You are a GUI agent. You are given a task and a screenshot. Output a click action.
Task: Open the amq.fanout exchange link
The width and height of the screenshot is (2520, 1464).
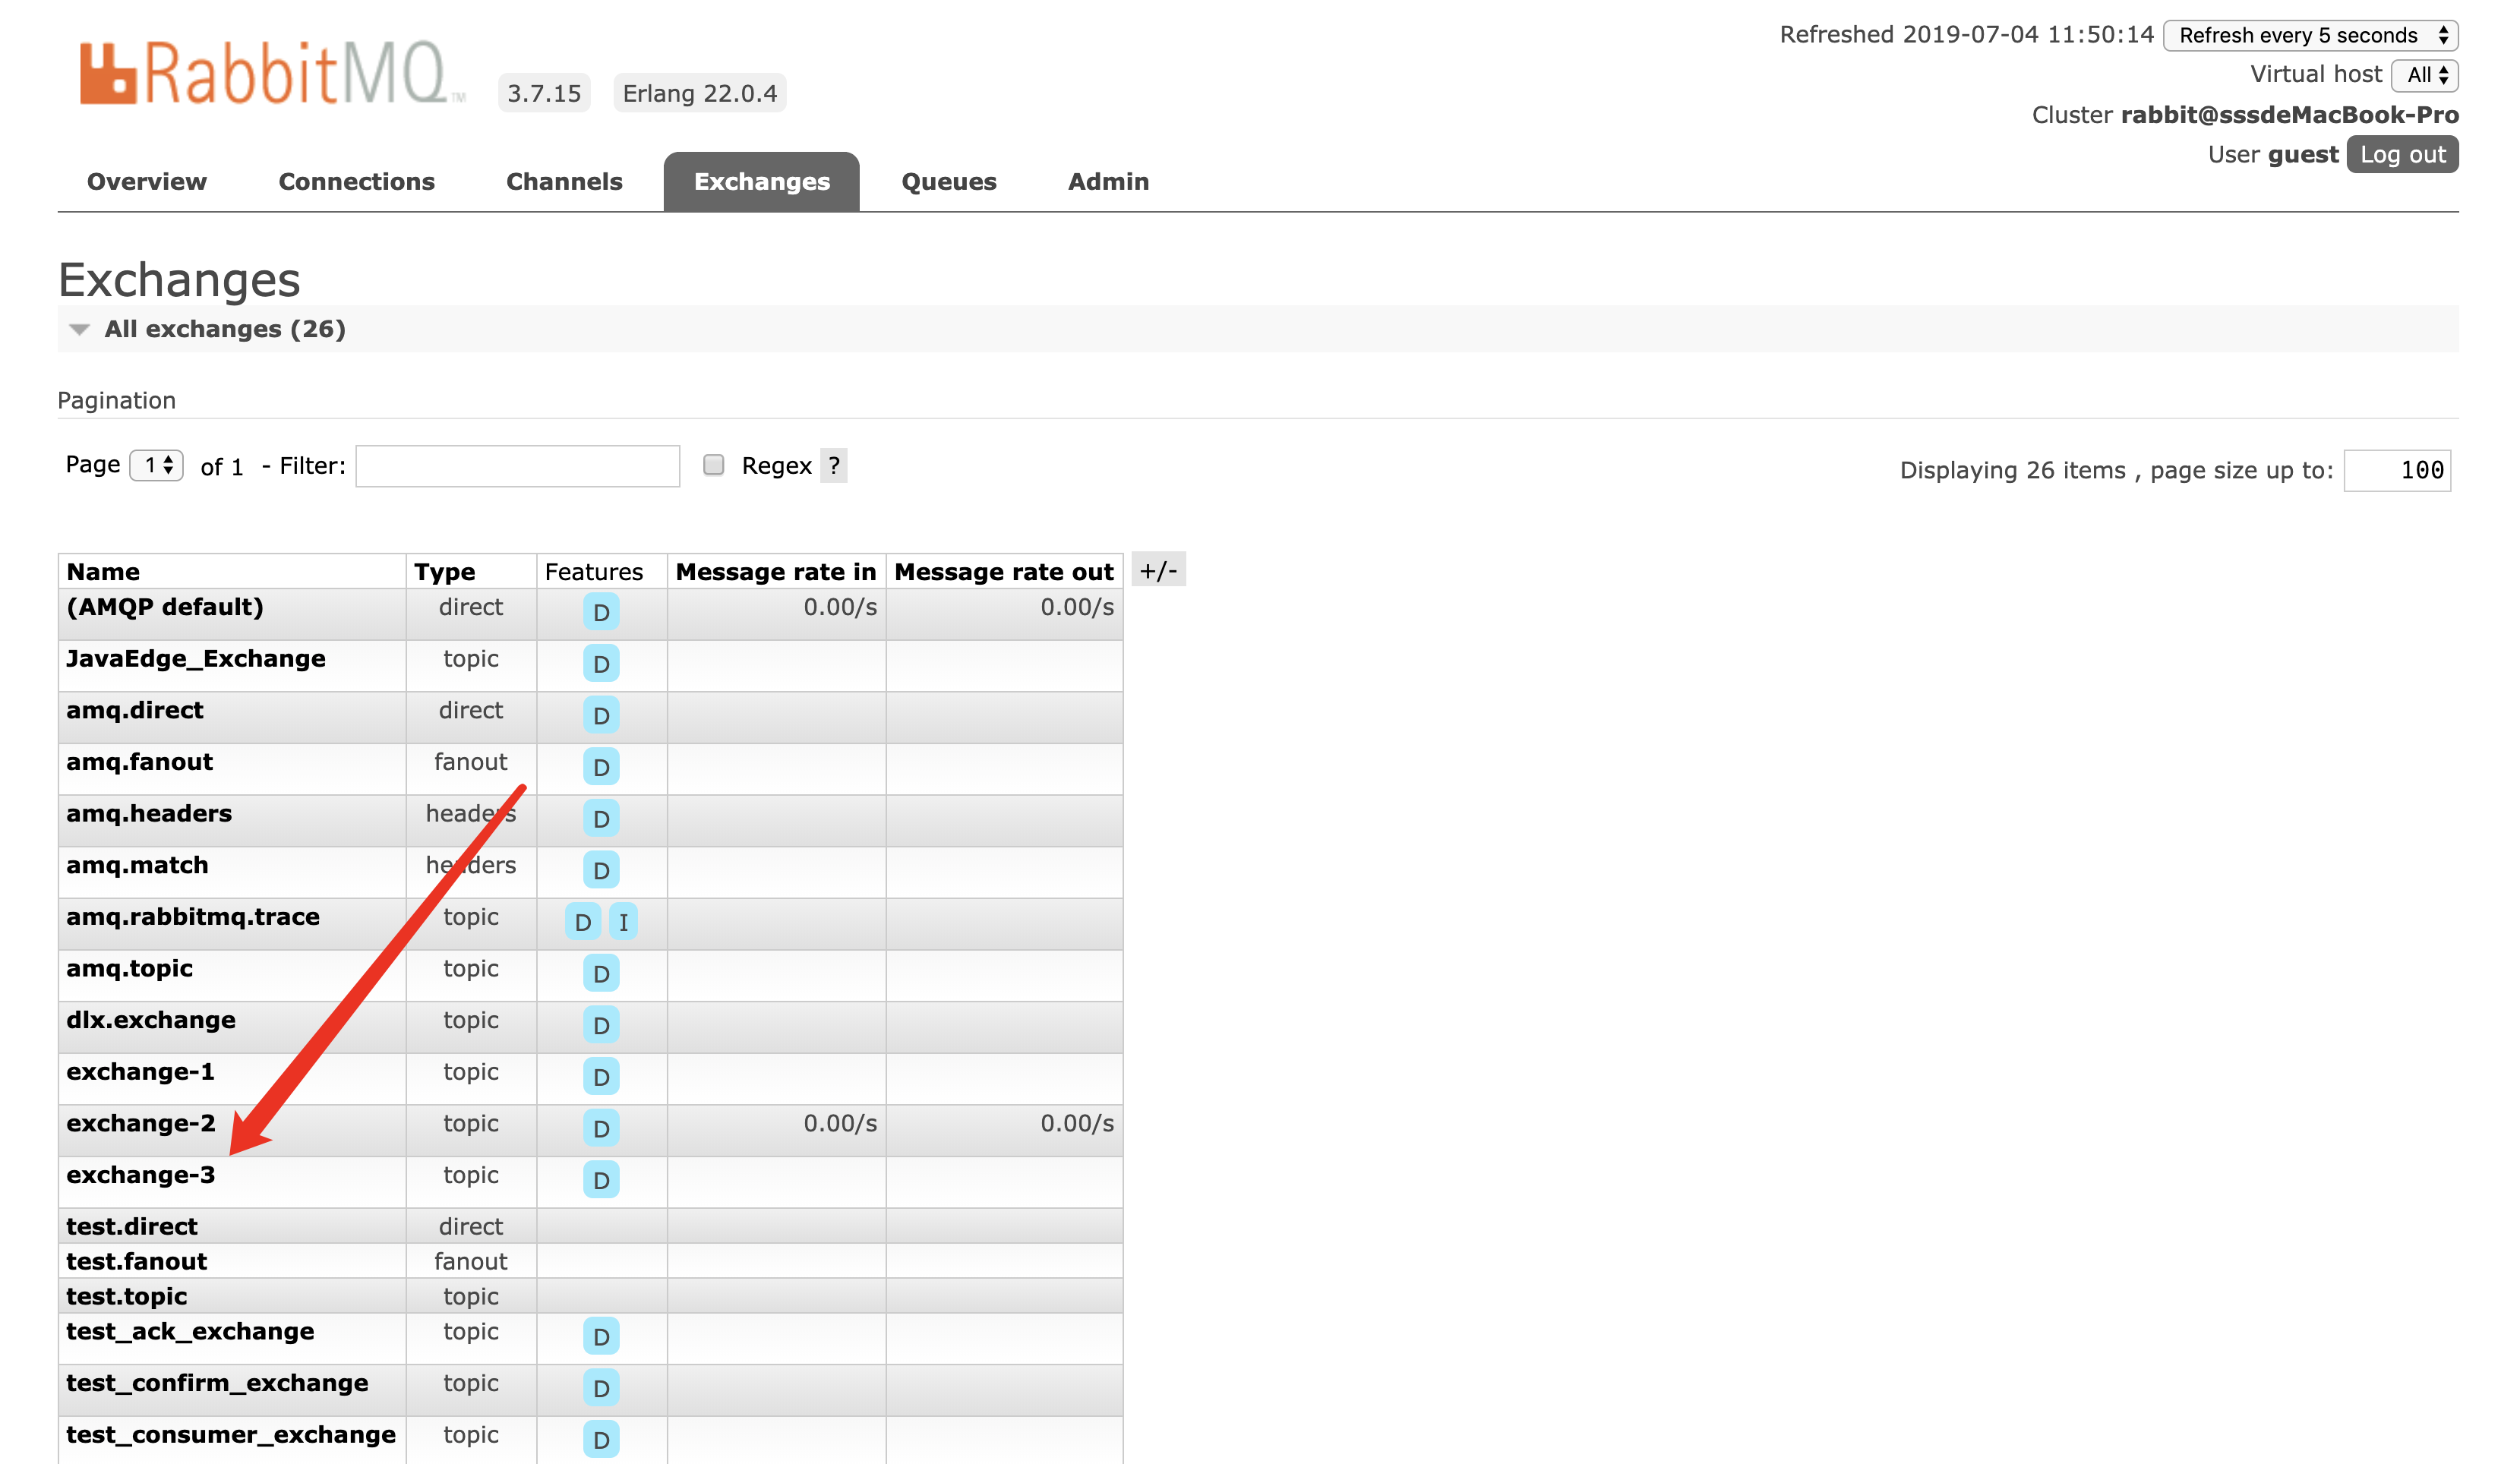[139, 762]
